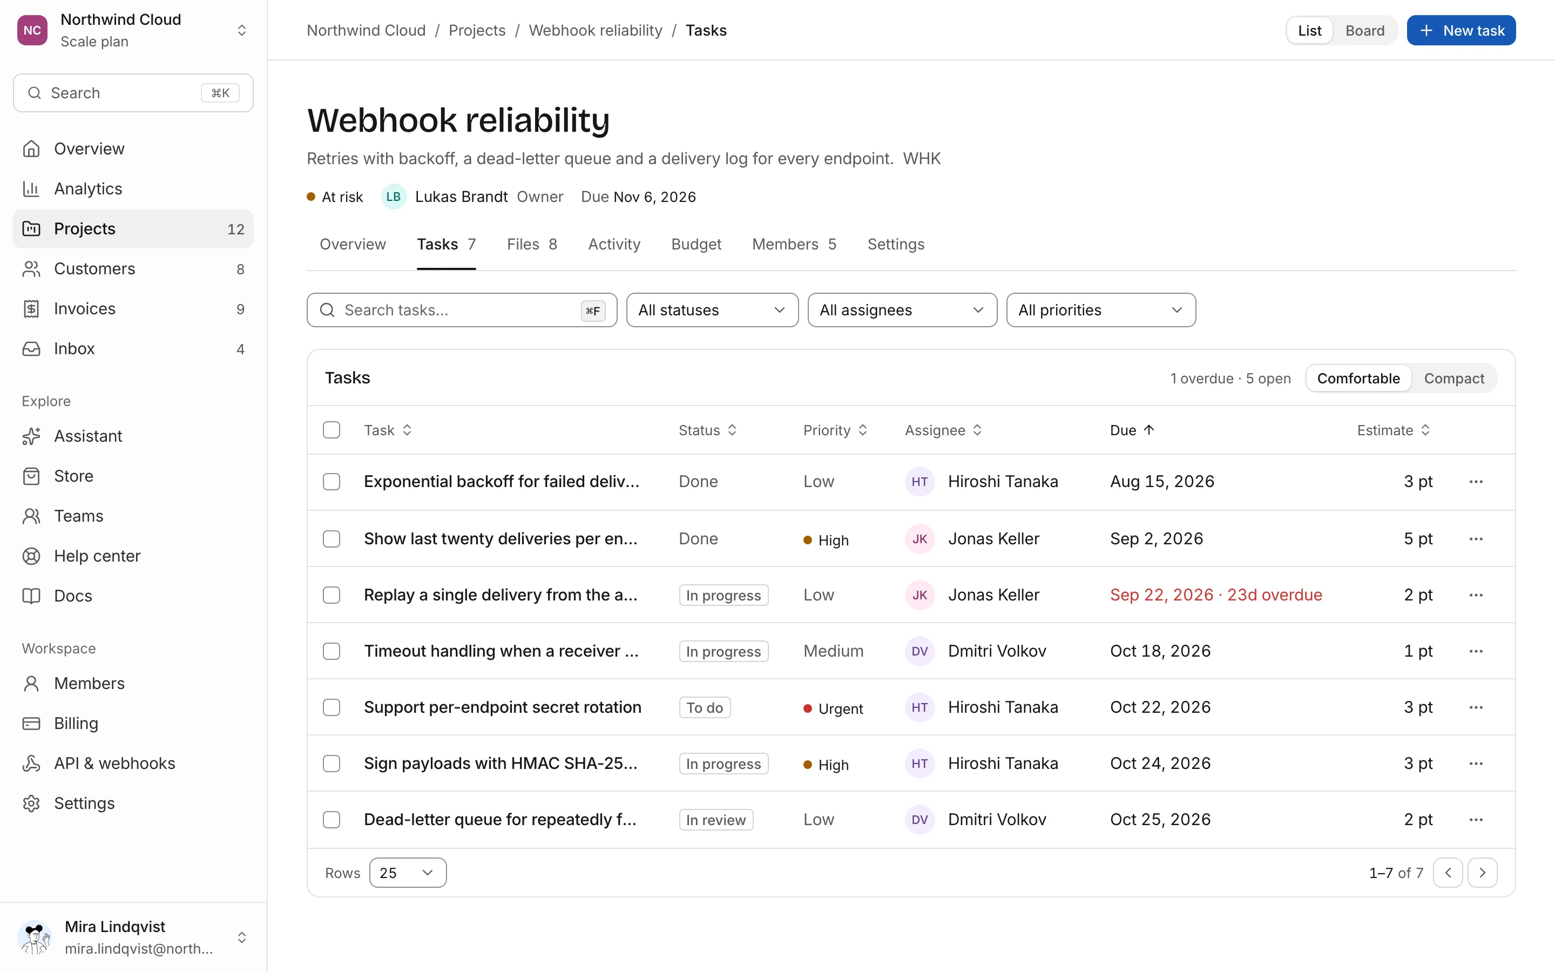This screenshot has height=972, width=1555.
Task: Select the List view button
Action: (x=1309, y=30)
